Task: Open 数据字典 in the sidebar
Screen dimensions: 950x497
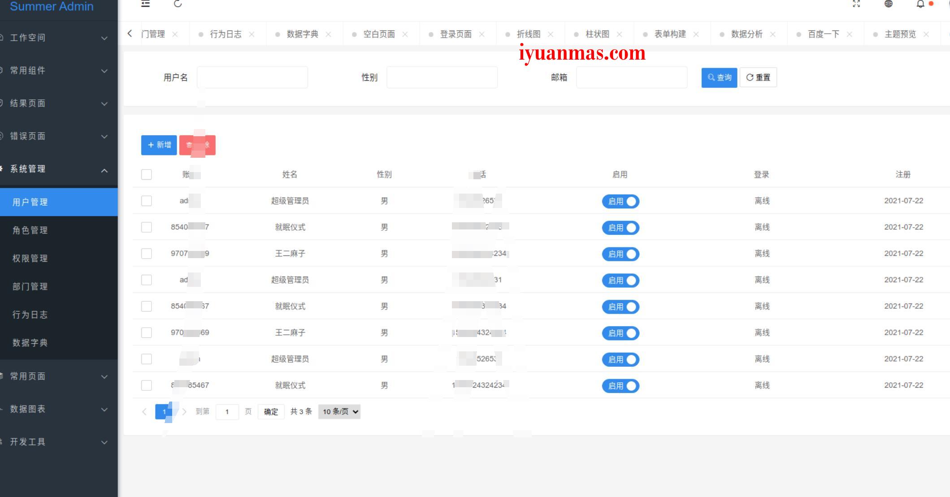Action: (59, 343)
